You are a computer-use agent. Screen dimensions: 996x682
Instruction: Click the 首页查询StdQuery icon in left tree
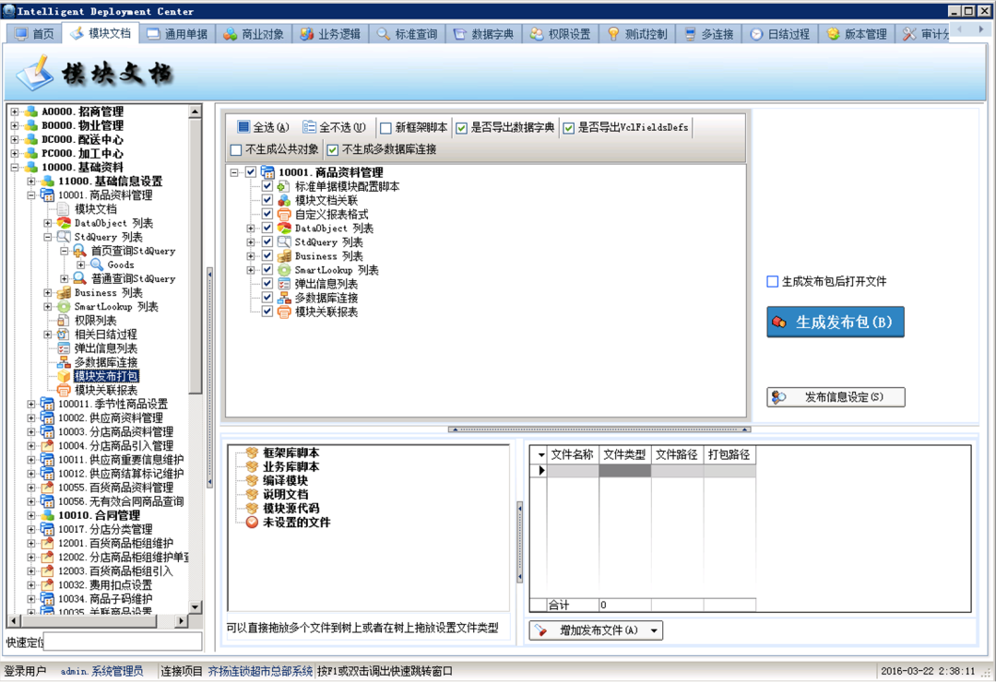80,251
